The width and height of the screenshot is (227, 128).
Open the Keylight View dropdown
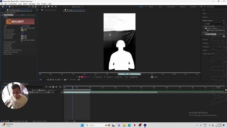tap(28, 26)
